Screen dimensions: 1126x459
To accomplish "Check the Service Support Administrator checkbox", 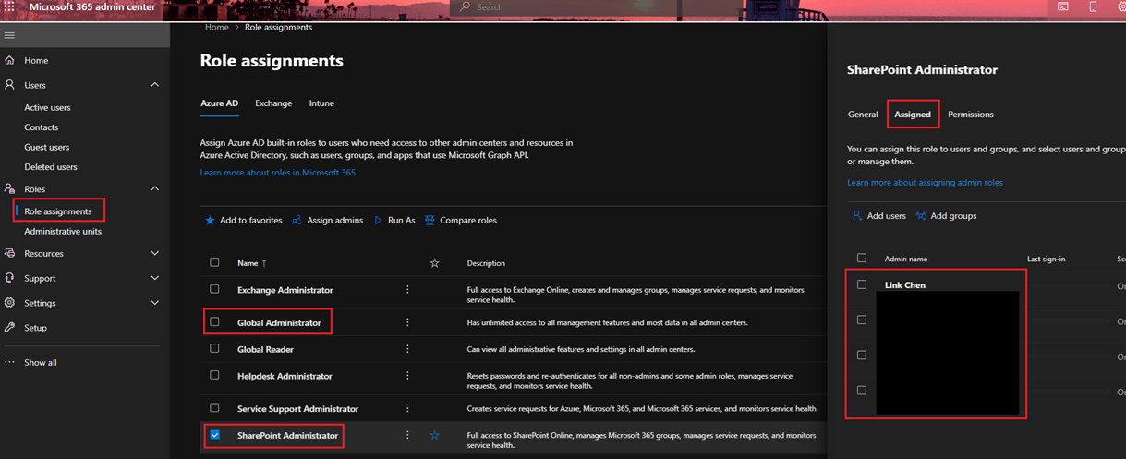I will pos(214,407).
